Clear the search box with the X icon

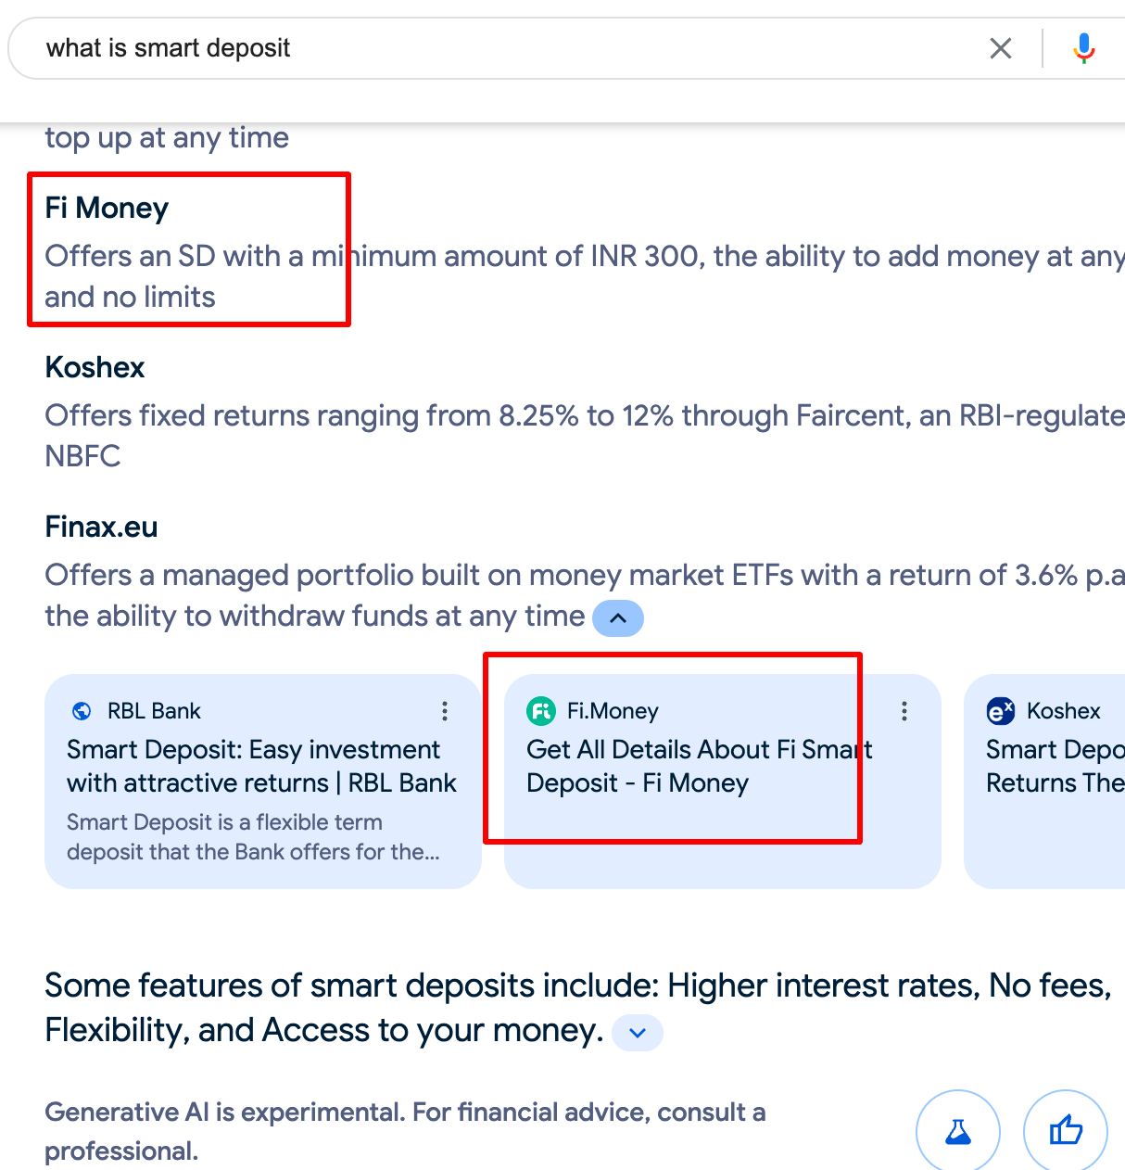tap(1001, 48)
